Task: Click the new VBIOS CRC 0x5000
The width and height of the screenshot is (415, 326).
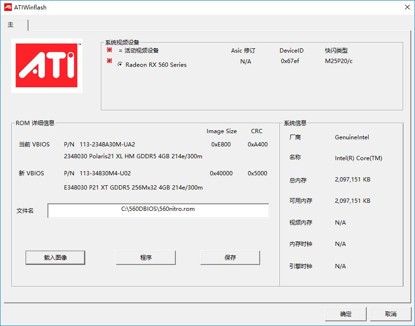Action: 257,173
